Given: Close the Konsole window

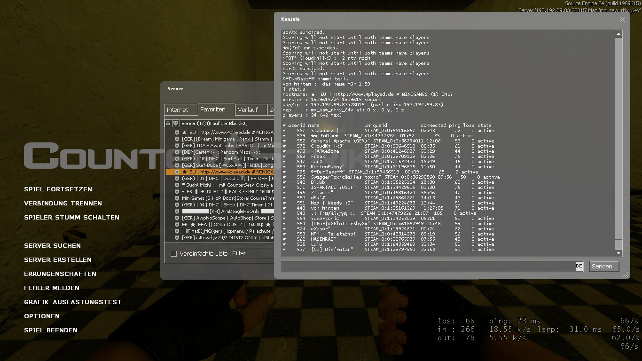Looking at the screenshot, I should click(622, 20).
